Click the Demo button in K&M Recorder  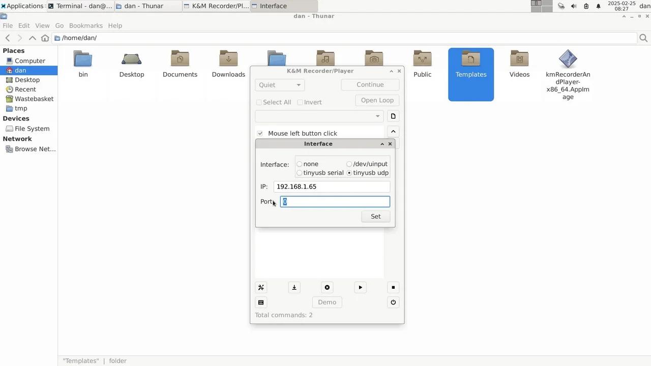pyautogui.click(x=327, y=302)
